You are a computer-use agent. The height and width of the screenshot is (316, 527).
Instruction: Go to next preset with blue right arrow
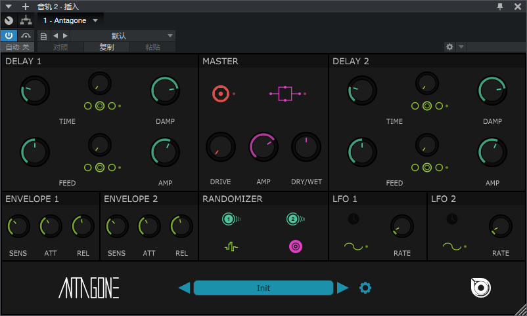pos(342,288)
